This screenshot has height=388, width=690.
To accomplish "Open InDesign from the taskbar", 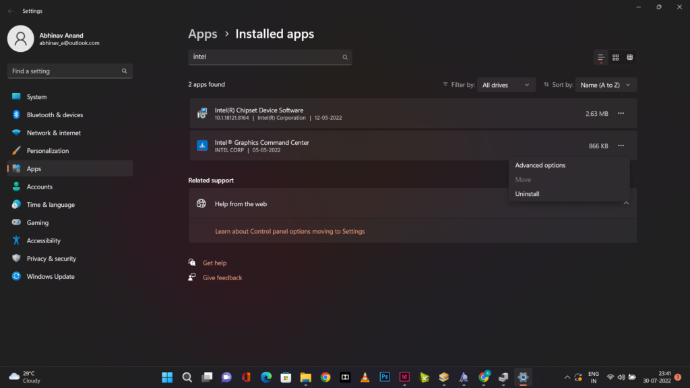I will [x=404, y=377].
